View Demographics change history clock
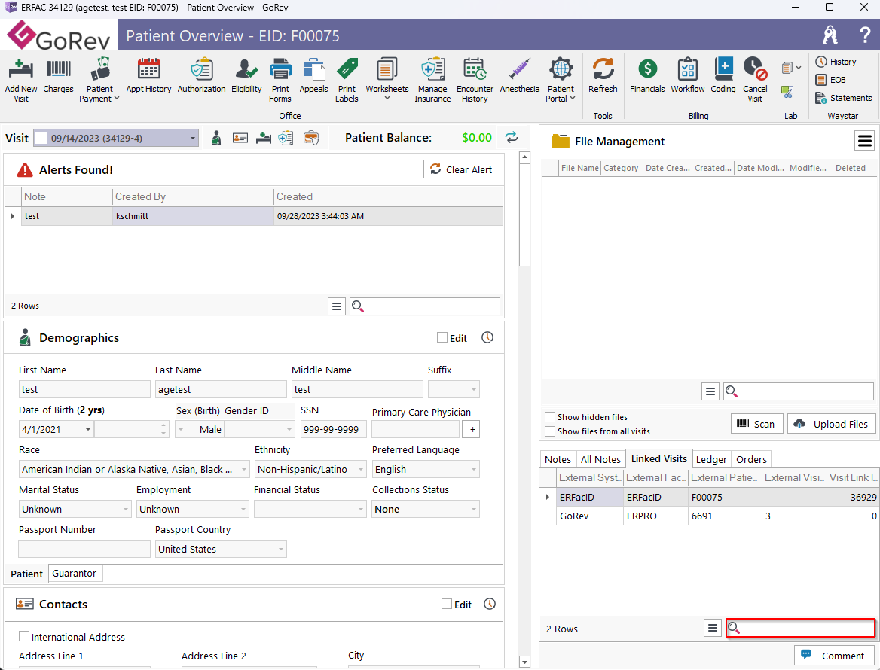This screenshot has height=670, width=880. point(487,337)
